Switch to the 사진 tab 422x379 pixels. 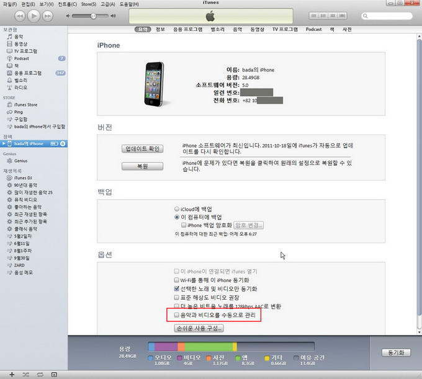pyautogui.click(x=347, y=29)
